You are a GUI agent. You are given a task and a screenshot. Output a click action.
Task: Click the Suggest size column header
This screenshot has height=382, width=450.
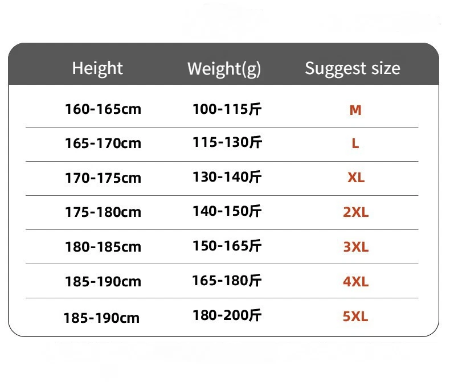tap(352, 68)
